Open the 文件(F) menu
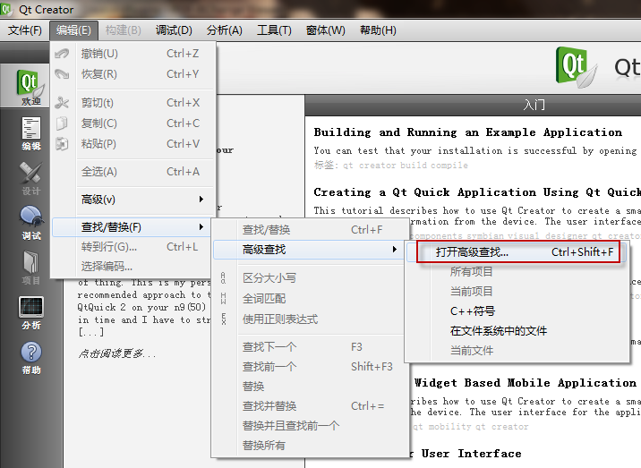Viewport: 641px width, 468px height. point(24,30)
